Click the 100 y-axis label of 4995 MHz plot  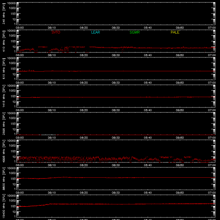tap(13, 151)
